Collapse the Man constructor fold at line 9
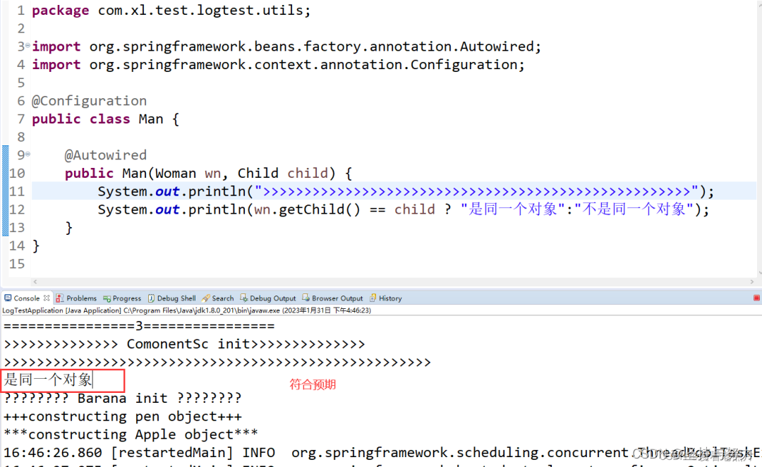Viewport: 762px width, 467px height. pyautogui.click(x=27, y=154)
